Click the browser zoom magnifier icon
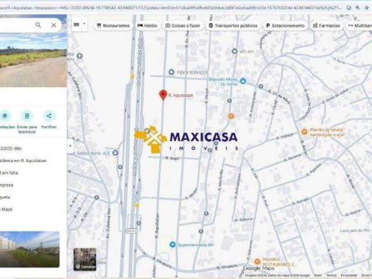This screenshot has height=279, width=372. pos(357,8)
